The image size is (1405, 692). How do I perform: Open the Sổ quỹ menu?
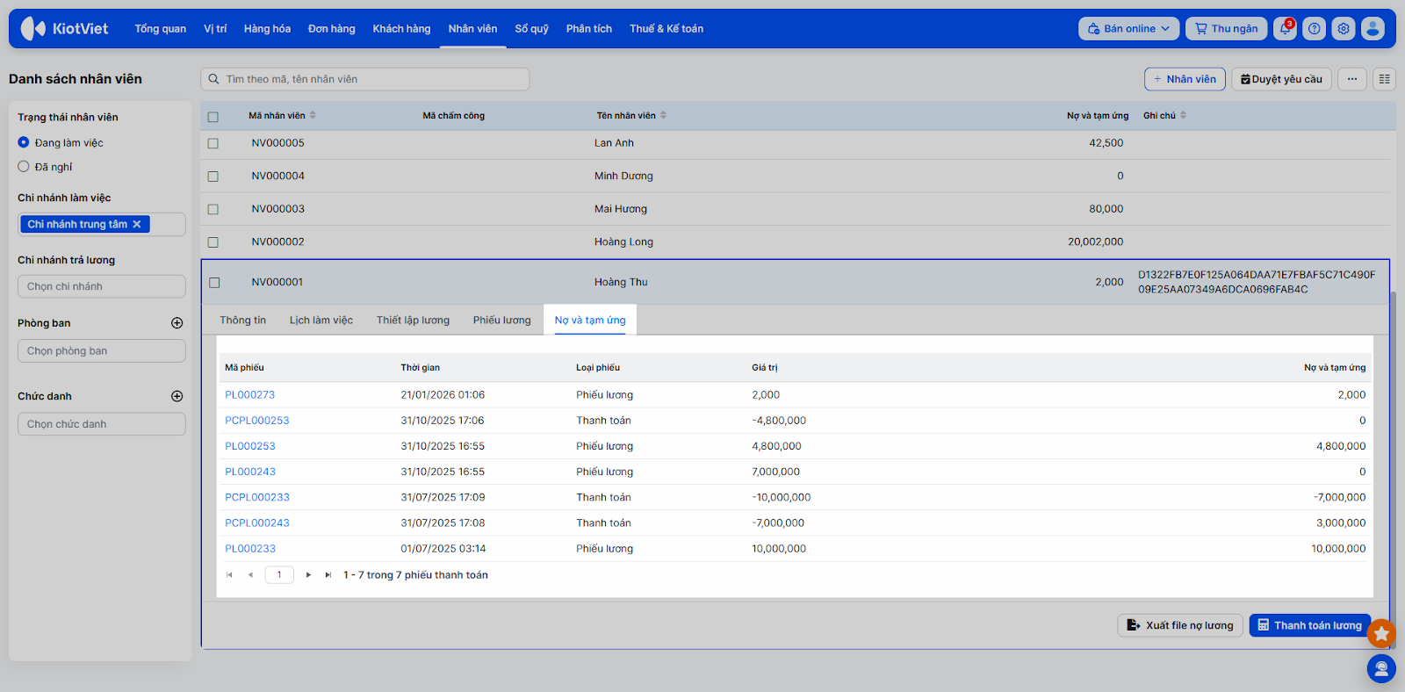[531, 29]
